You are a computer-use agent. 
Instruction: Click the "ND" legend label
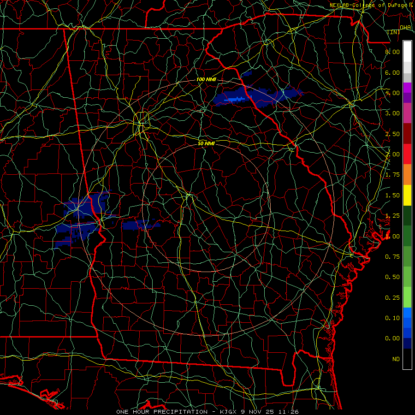point(396,359)
